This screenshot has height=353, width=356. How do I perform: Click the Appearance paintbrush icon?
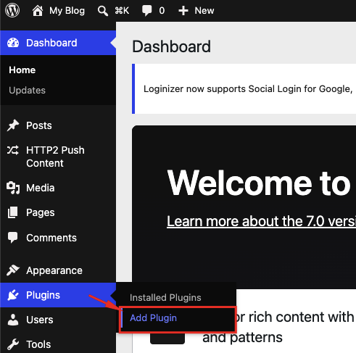[x=13, y=270]
